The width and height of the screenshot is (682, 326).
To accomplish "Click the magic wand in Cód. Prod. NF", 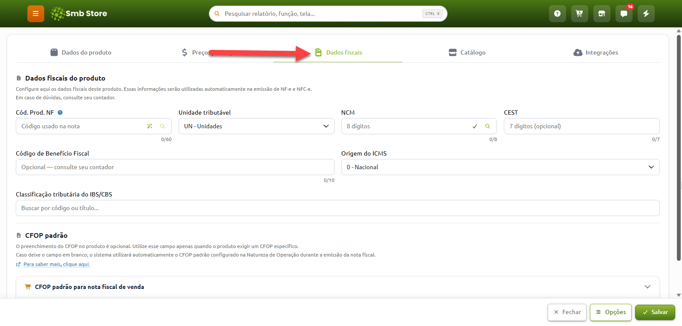I will 150,126.
